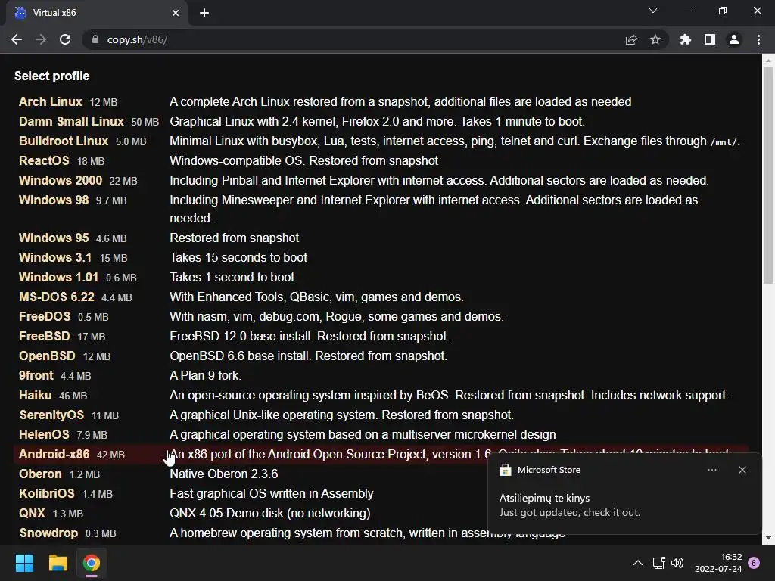775x581 pixels.
Task: Boot the Windows 2000 profile
Action: [x=61, y=180]
